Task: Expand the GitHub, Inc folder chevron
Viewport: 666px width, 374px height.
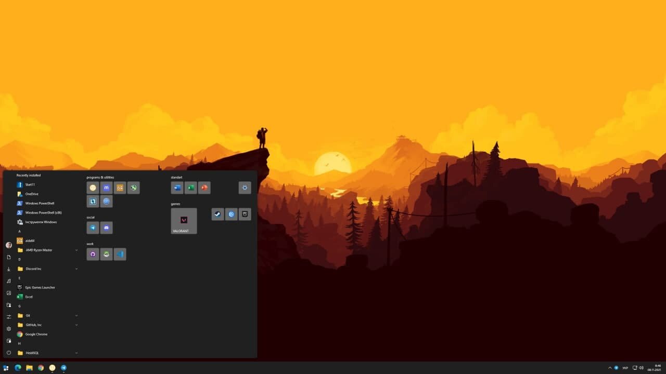Action: point(76,325)
